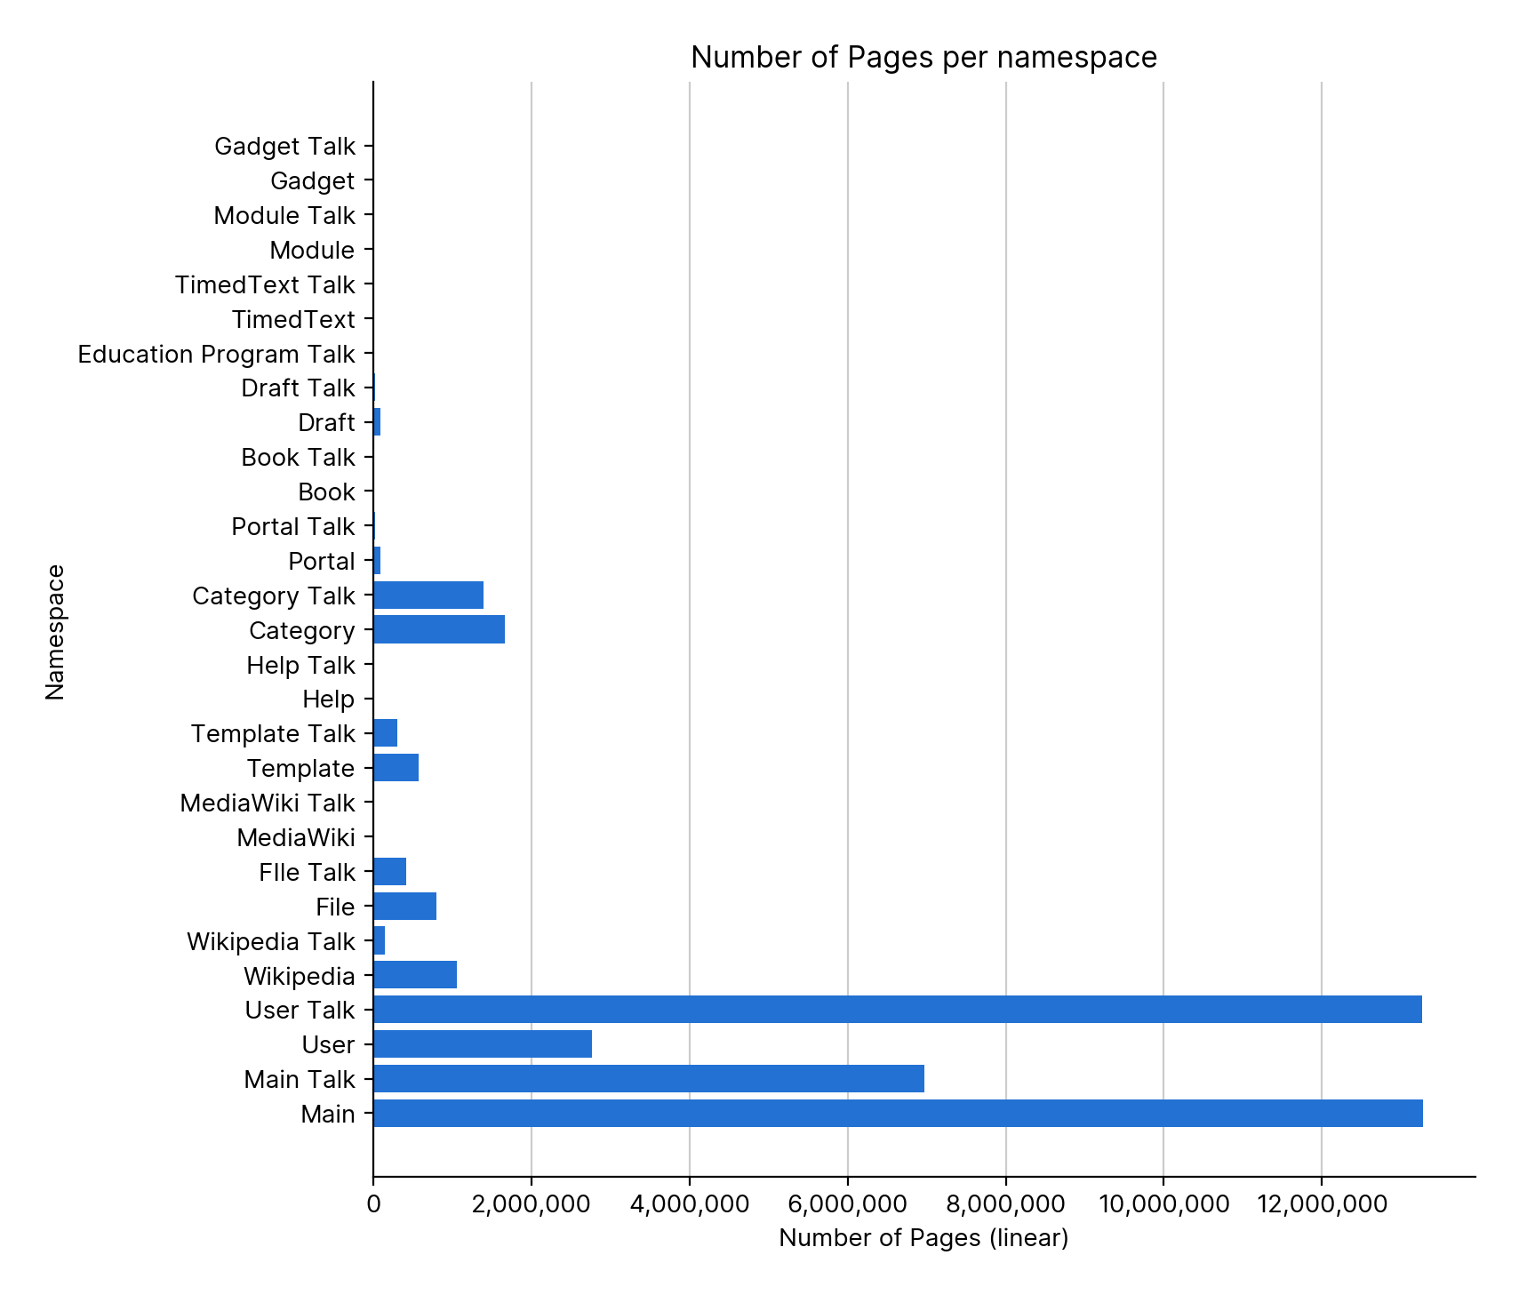Click the 'Category' namespace label
Screen dimensions: 1519x1295
(x=302, y=630)
